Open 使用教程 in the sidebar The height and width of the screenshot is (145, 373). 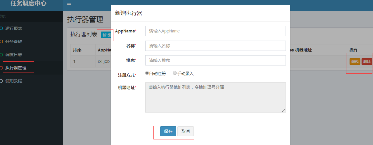(x=14, y=81)
